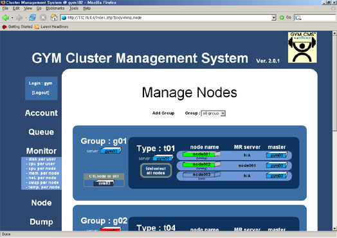
Task: Click the Reload page icon
Action: pos(32,17)
